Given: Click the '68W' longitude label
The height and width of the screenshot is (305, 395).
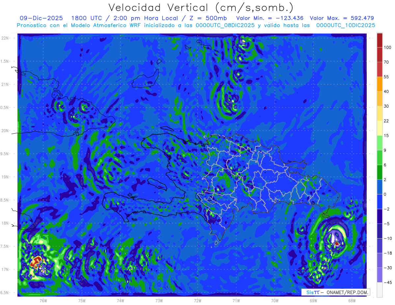Looking at the screenshot, I should 352,301.
